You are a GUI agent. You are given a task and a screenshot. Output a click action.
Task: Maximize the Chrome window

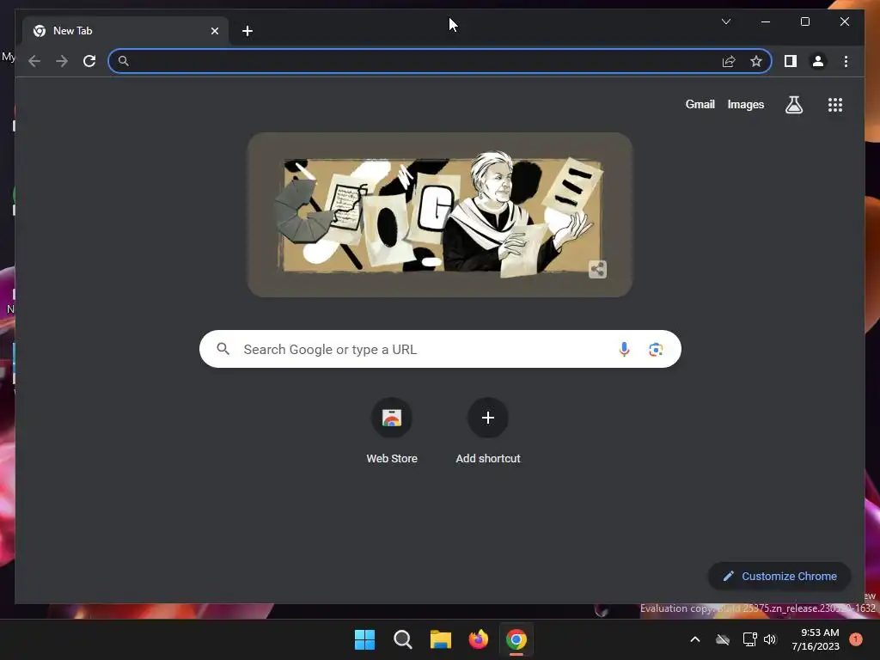click(804, 21)
